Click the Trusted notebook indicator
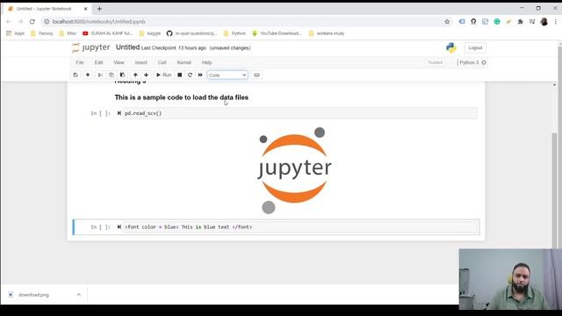Viewport: 562px width, 316px height. click(x=435, y=62)
